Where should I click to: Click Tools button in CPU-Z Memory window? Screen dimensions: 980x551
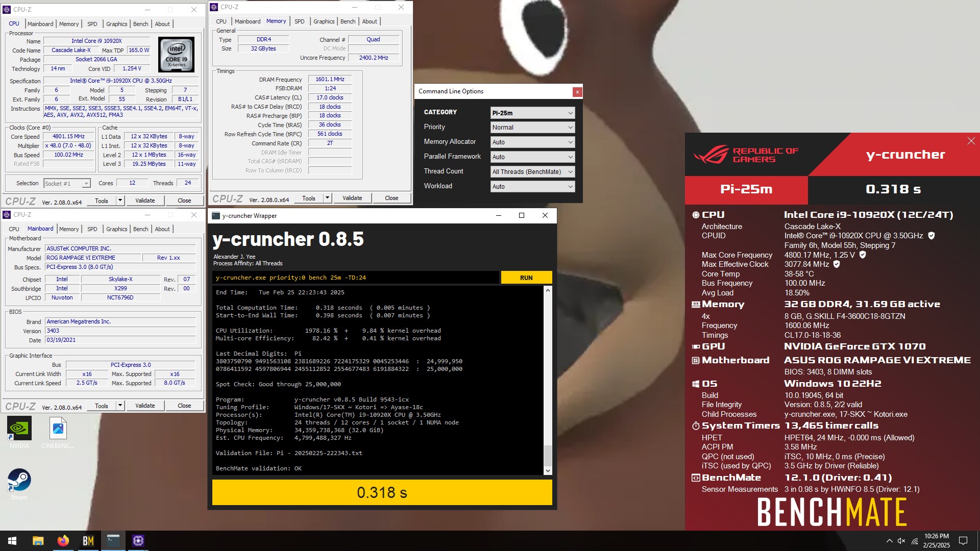click(309, 198)
